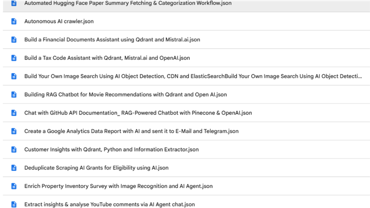The height and width of the screenshot is (208, 370).
Task: Click the file icon for Deduplicate Scraping AI Grants
Action: point(14,168)
